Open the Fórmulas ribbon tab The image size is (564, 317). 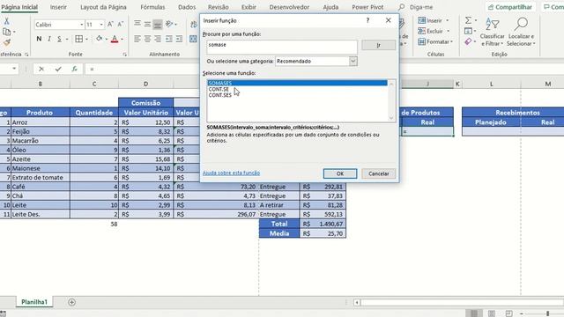click(x=152, y=7)
